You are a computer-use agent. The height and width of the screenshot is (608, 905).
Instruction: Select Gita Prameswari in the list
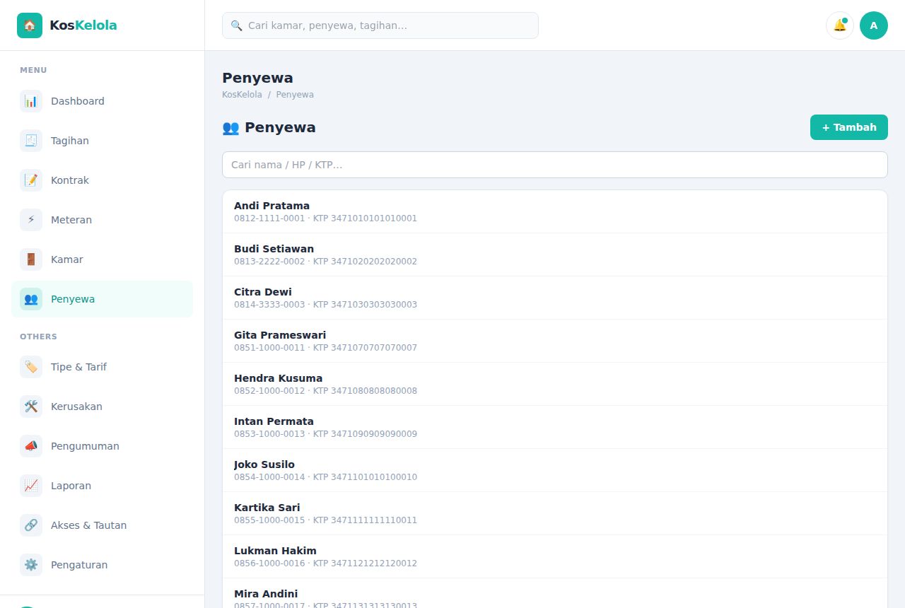click(x=555, y=341)
